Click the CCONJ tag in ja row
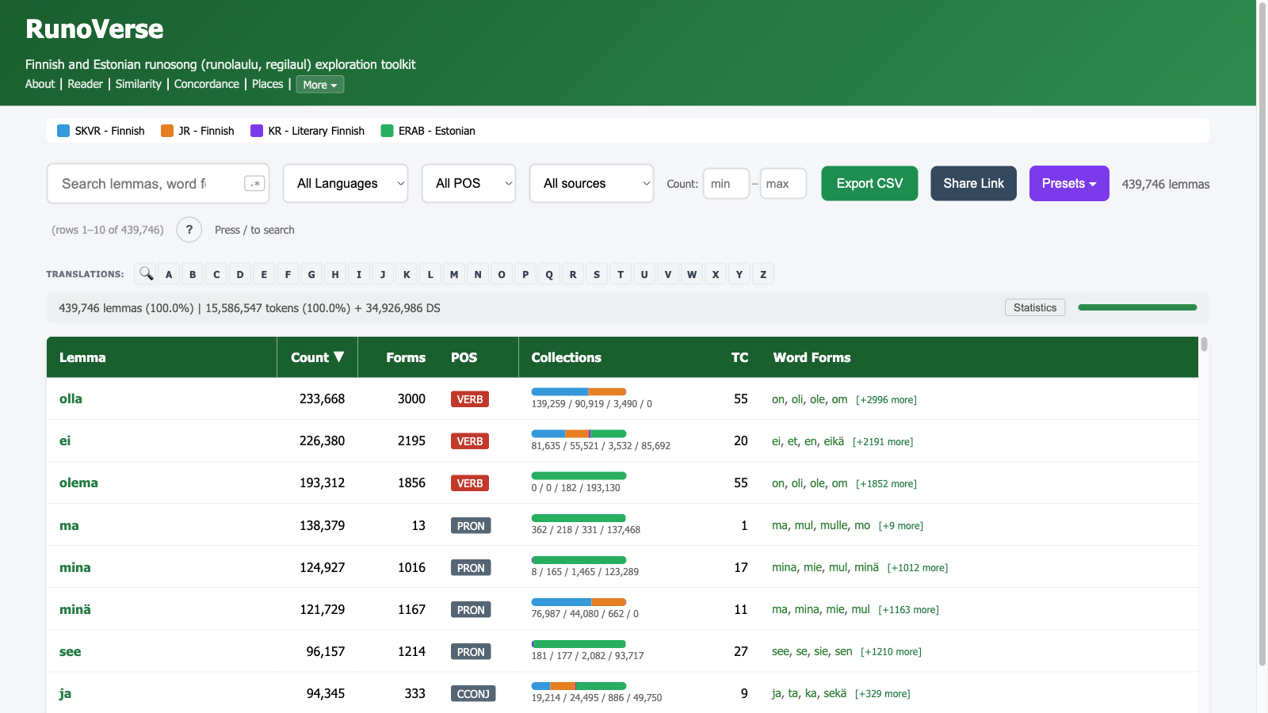Image resolution: width=1268 pixels, height=713 pixels. [x=473, y=694]
